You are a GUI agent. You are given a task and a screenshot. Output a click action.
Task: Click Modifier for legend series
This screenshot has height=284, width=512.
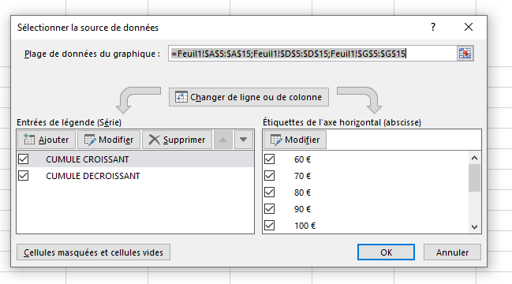[x=109, y=140]
